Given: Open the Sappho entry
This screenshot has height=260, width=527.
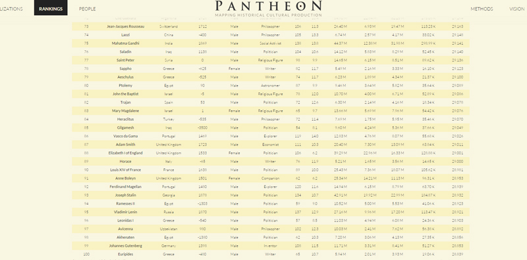Looking at the screenshot, I should coord(125,69).
